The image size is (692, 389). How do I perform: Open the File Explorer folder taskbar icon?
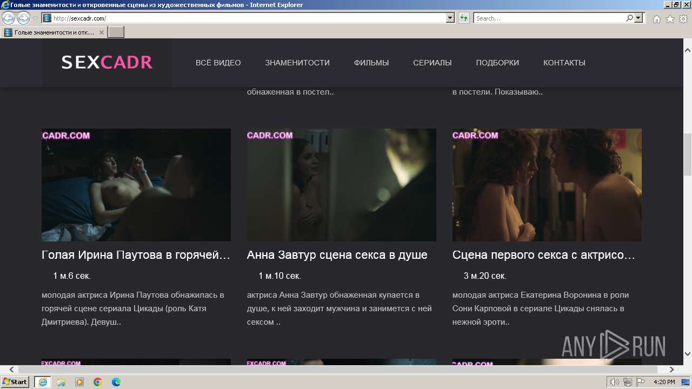61,382
